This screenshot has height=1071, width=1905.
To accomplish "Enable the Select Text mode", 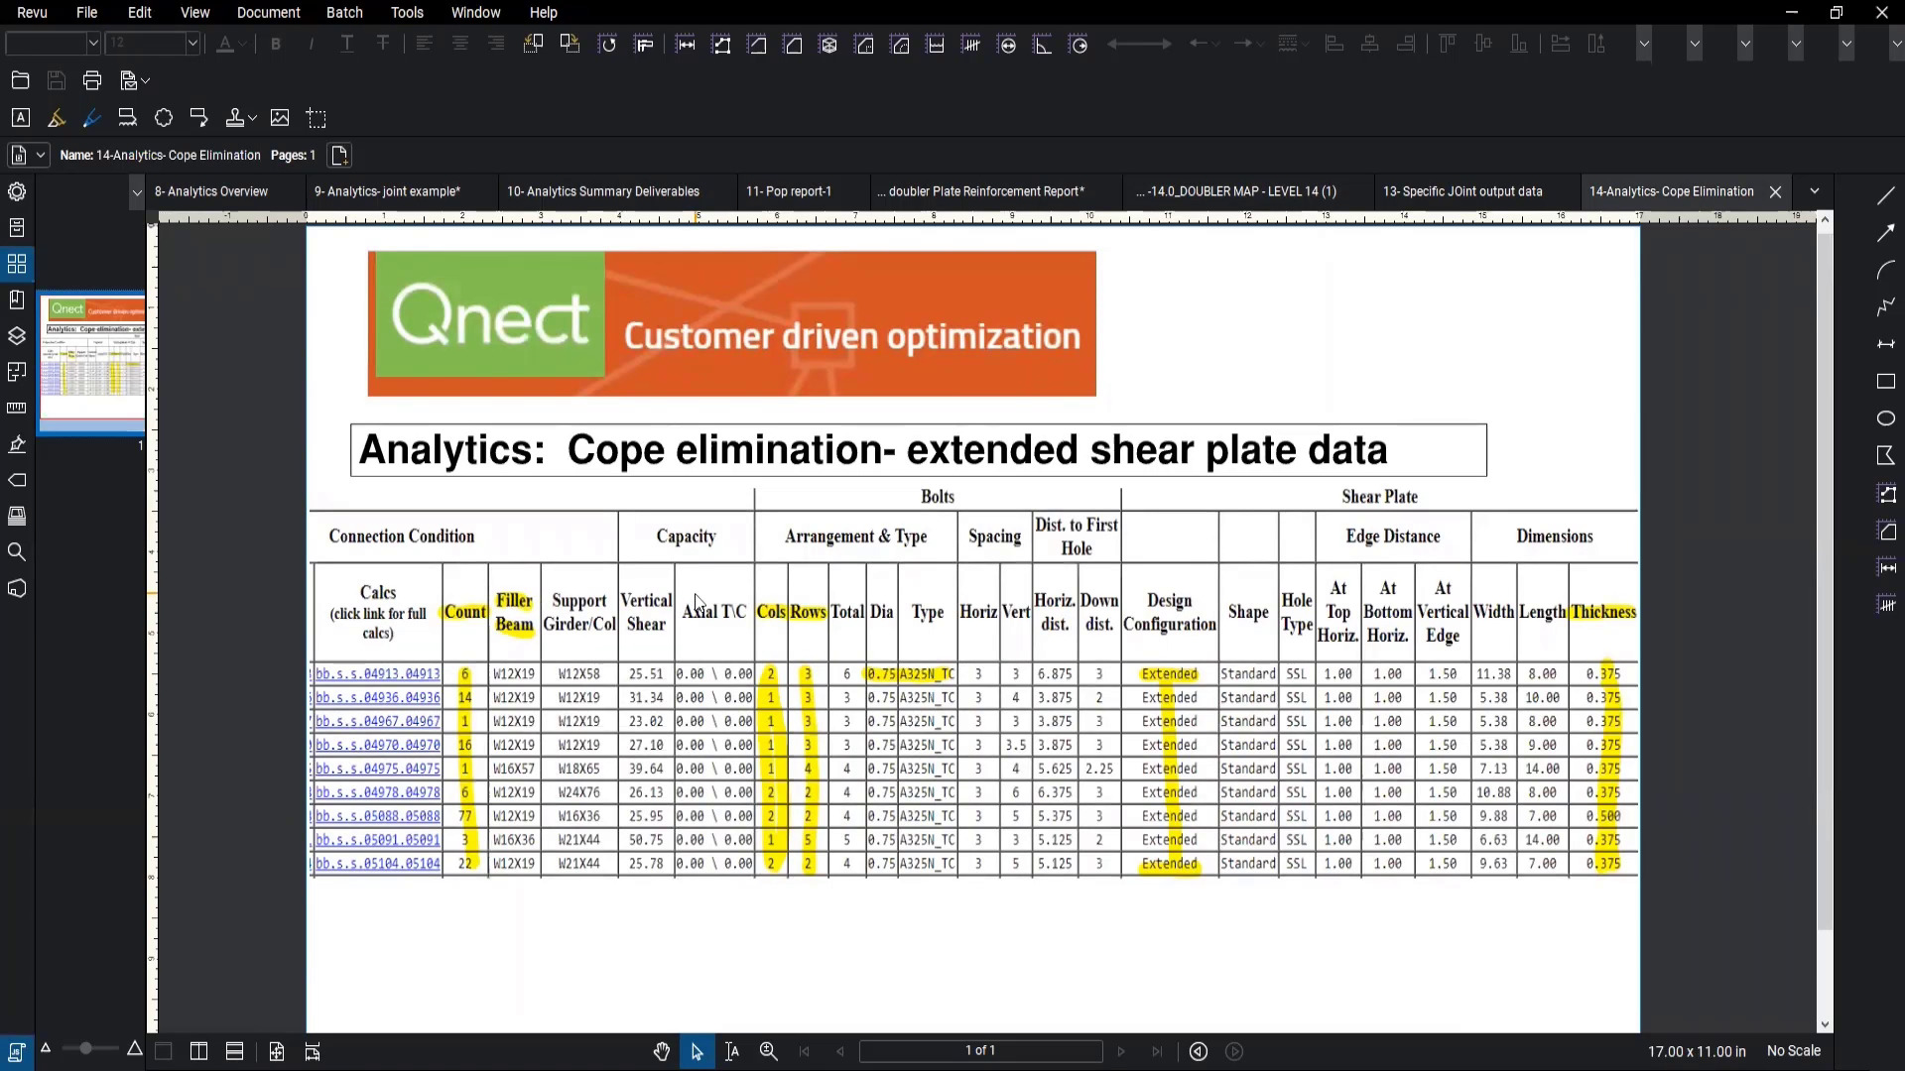I will coord(732,1051).
